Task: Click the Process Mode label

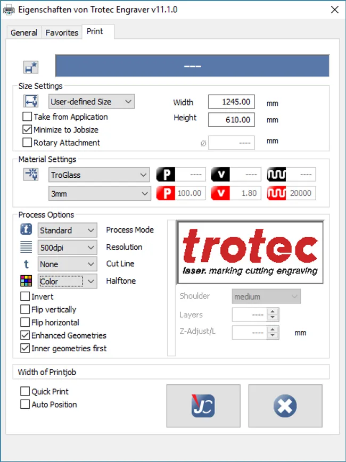Action: [130, 230]
